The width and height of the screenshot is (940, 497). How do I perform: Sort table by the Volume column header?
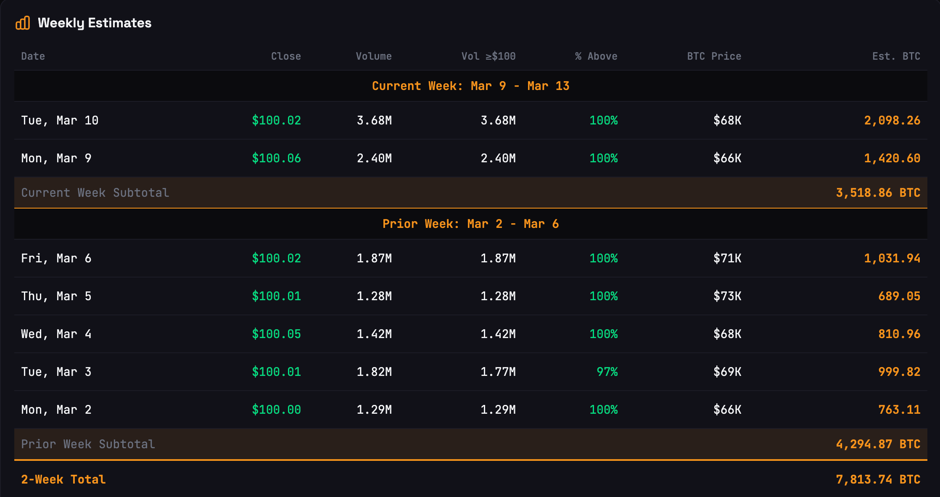(x=374, y=56)
